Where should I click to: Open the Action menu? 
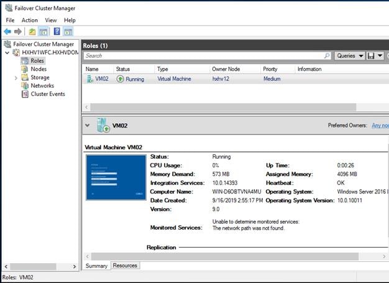30,21
